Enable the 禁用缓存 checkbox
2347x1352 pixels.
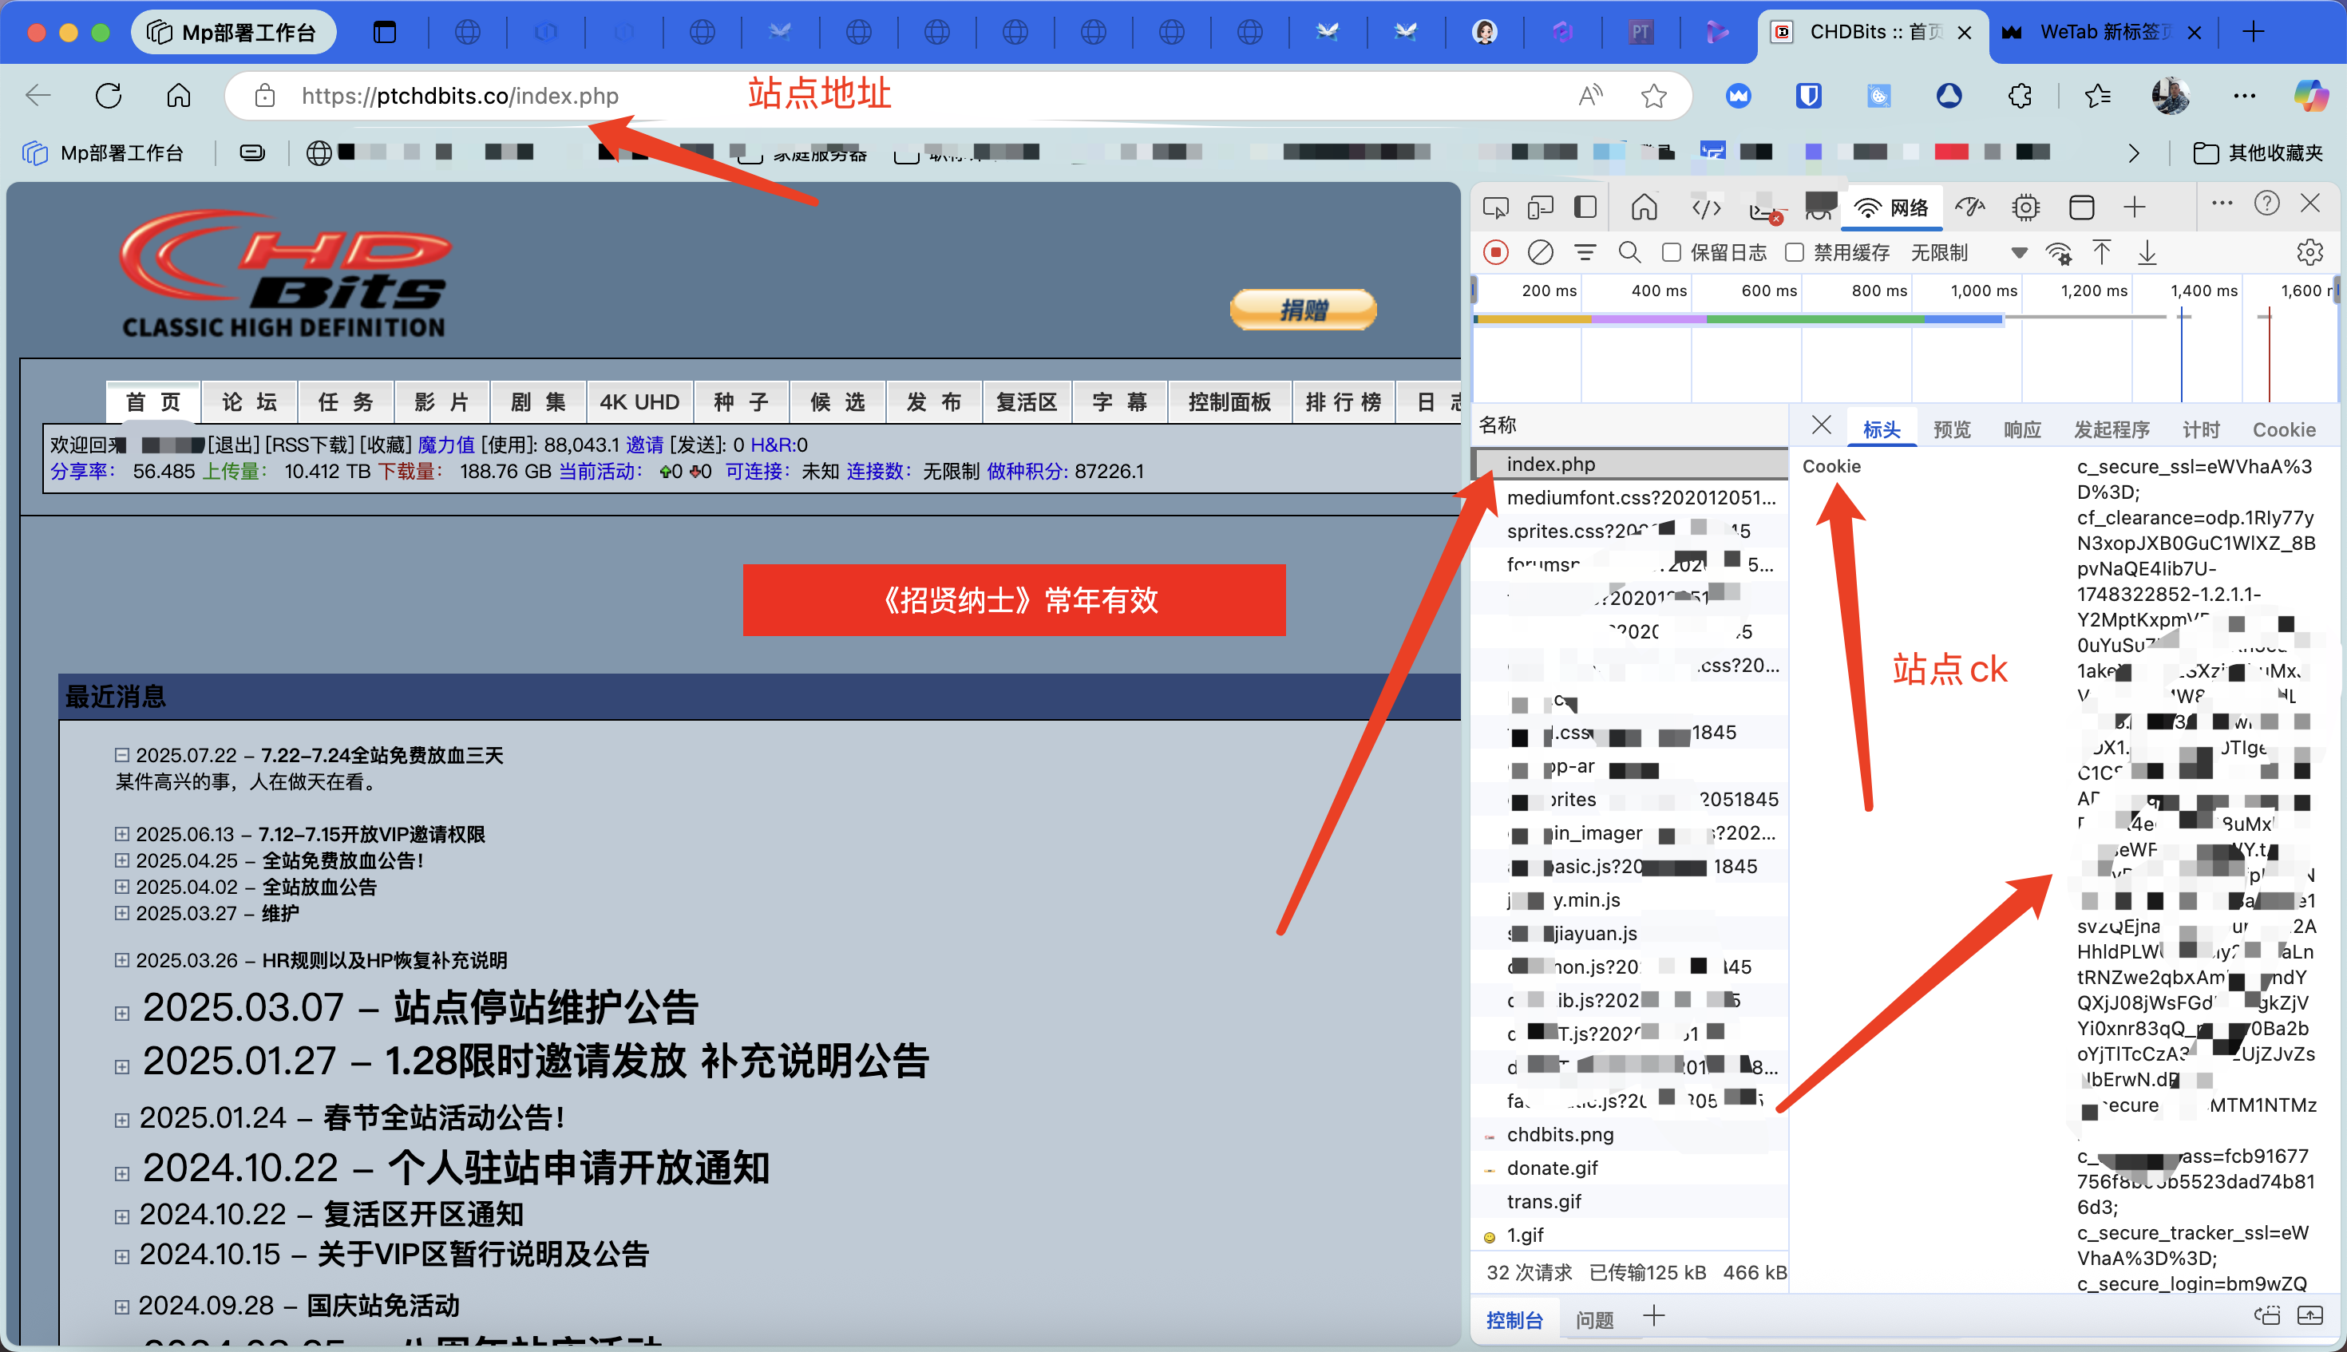coord(1795,252)
